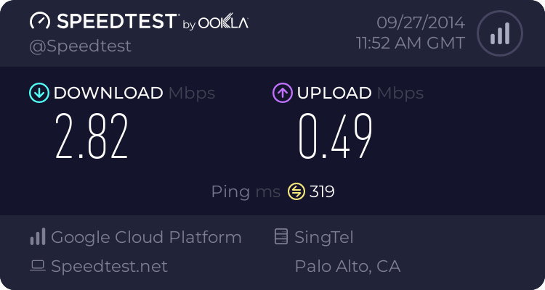Select the Google Cloud Platform provider text
Screen dimensions: 545x290
pos(146,237)
